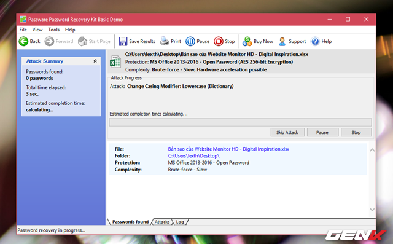Click the attack progress bar

[240, 122]
